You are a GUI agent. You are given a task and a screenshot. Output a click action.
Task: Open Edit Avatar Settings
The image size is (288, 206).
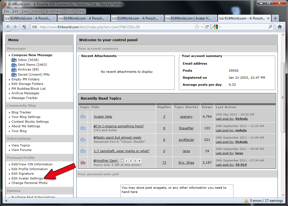(x=27, y=178)
